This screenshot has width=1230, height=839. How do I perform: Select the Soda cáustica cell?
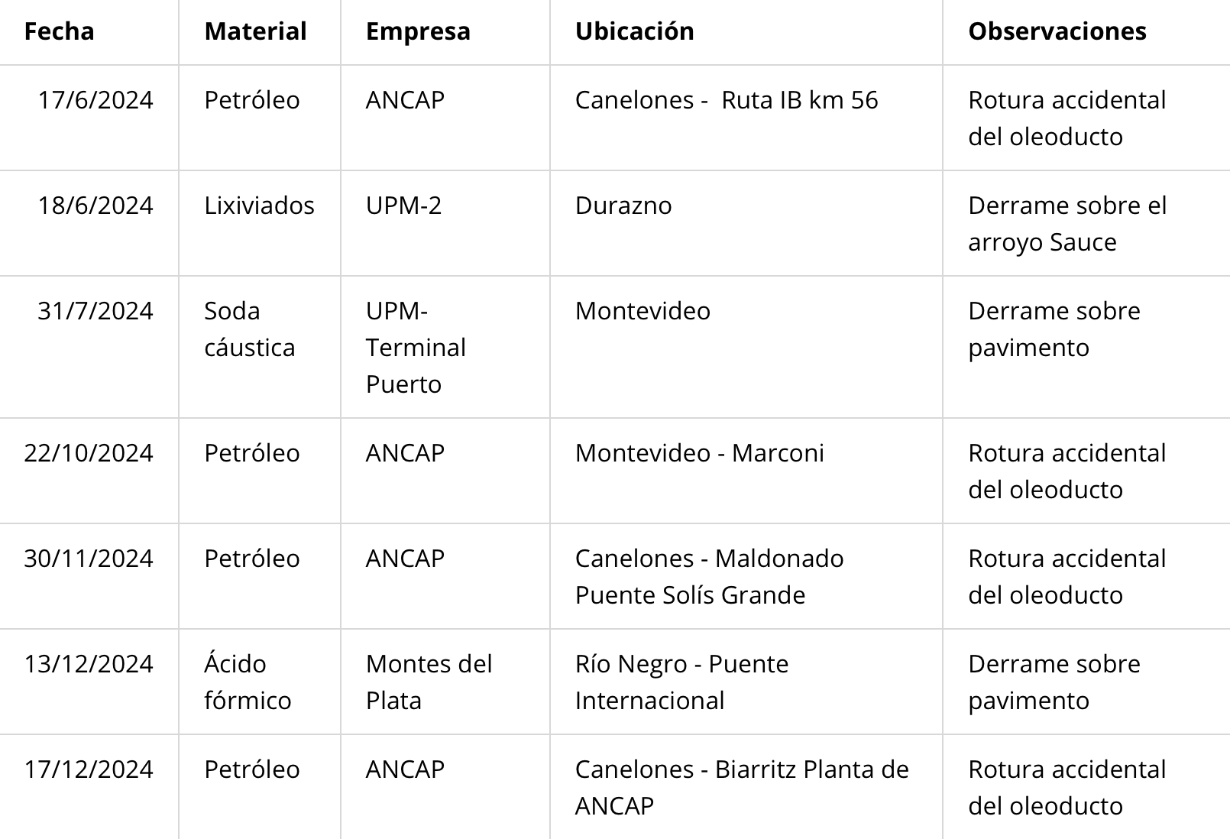pos(260,347)
